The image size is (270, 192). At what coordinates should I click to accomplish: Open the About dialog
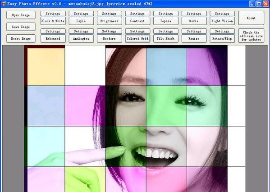[x=251, y=18]
